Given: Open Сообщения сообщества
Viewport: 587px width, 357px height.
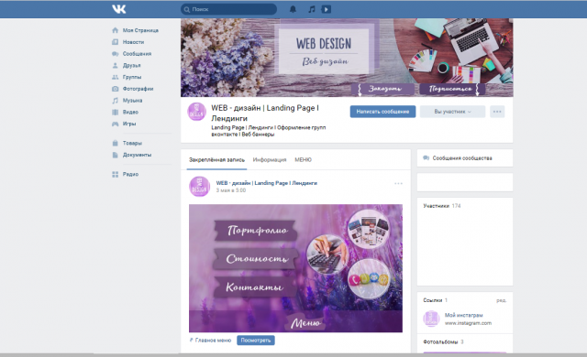Looking at the screenshot, I should tap(462, 158).
